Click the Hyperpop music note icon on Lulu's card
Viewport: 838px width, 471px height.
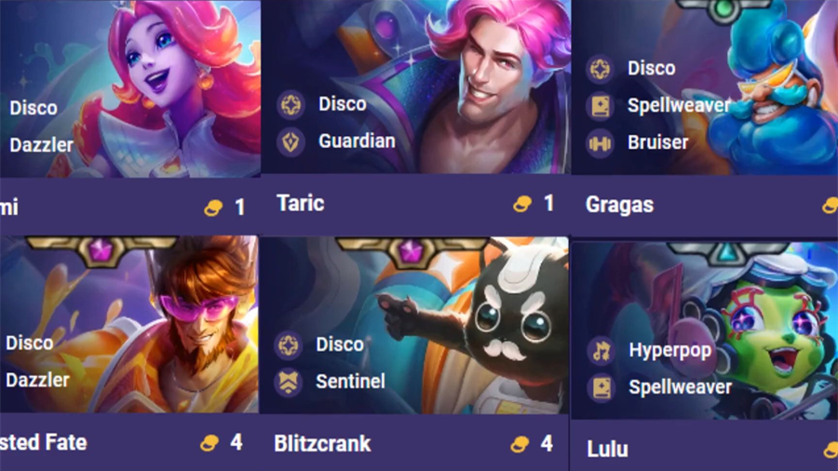click(601, 351)
